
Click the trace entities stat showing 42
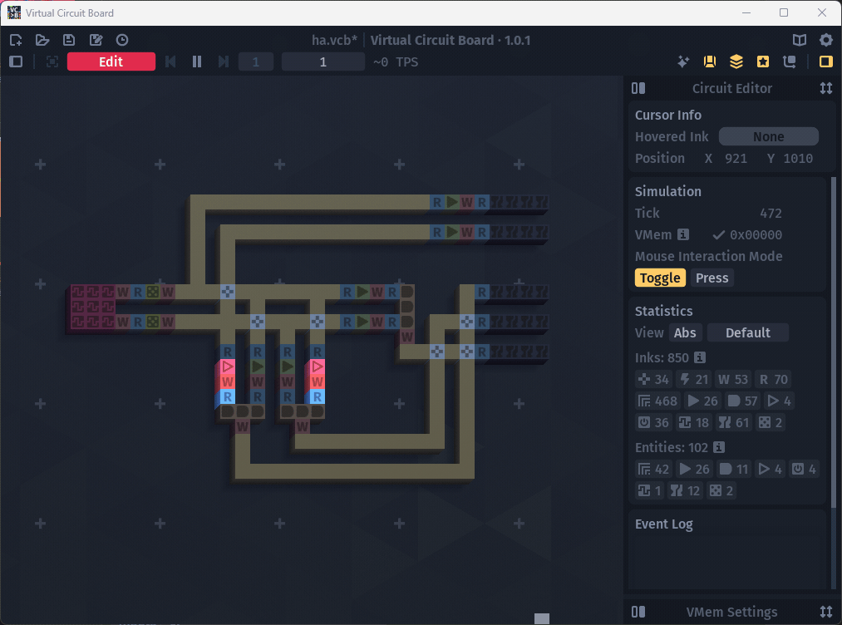(653, 469)
